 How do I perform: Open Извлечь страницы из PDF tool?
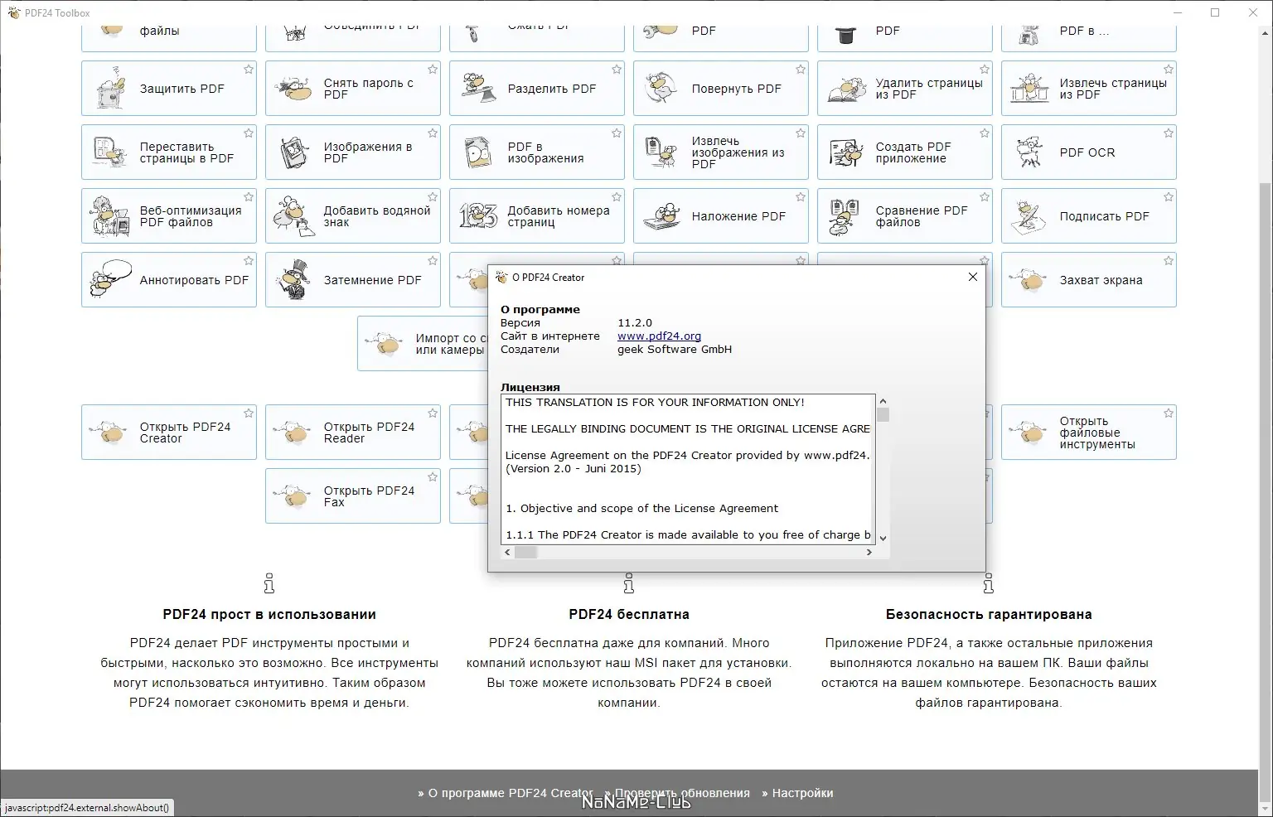coord(1089,89)
